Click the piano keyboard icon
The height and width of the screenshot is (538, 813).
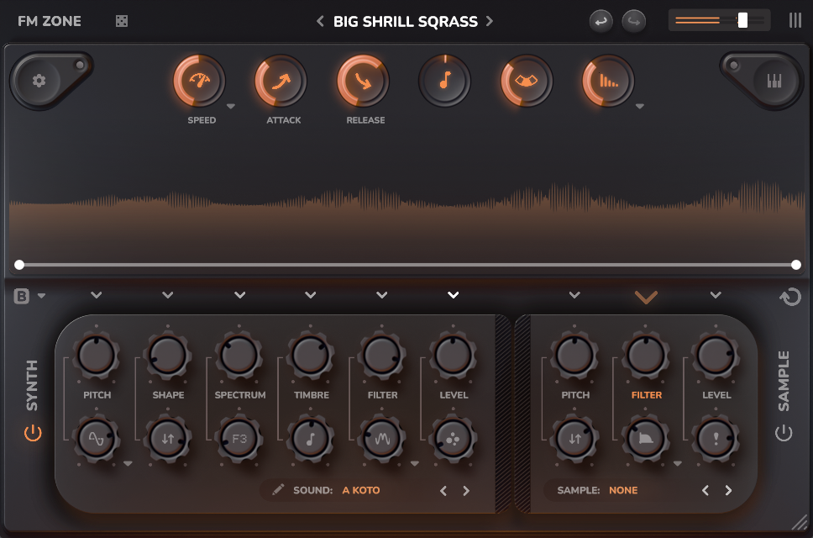(x=774, y=82)
